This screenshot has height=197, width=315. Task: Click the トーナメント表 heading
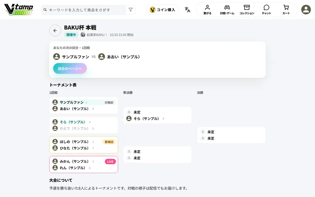click(x=63, y=85)
